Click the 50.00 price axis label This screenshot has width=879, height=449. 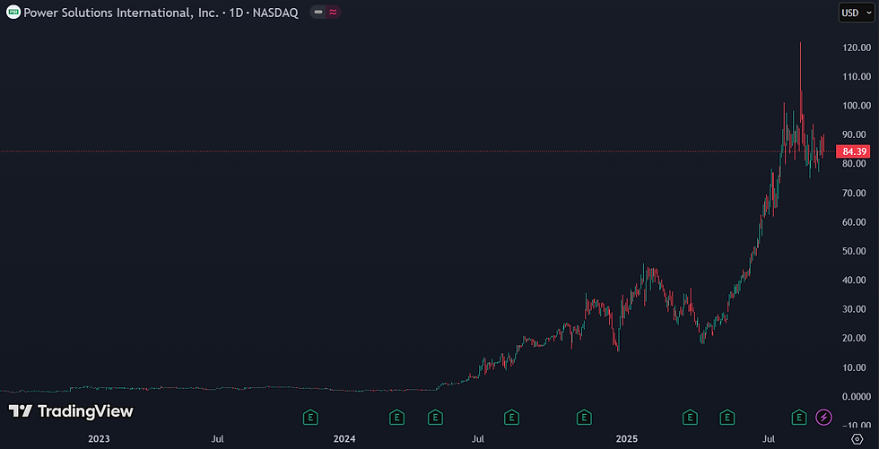point(855,251)
